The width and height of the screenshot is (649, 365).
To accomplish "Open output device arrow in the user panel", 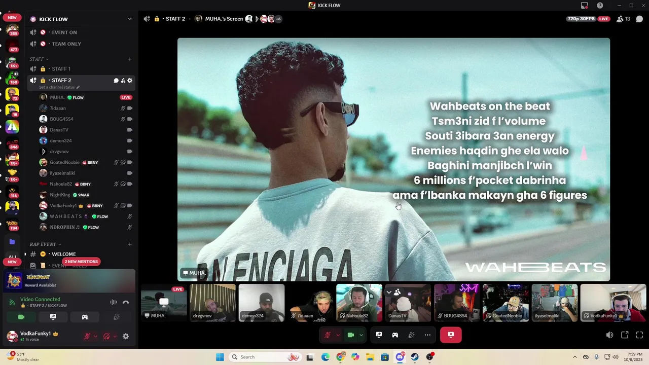I will [x=115, y=336].
